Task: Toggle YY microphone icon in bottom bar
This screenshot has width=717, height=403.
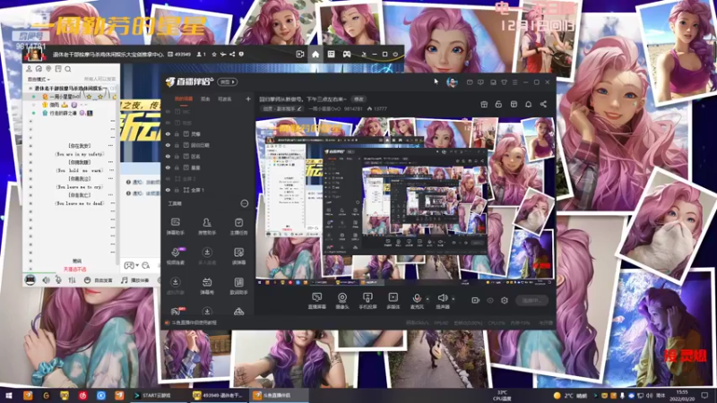Action: [58, 279]
